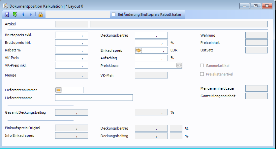Screen dimensions: 276x149
Task: Open lookup arrow in Einkaufspreis field
Action: pyautogui.click(x=138, y=50)
